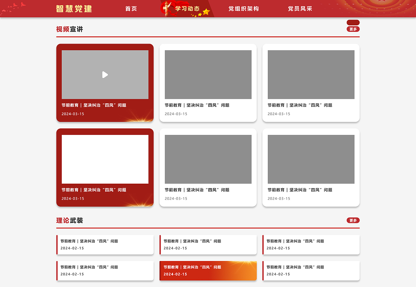The height and width of the screenshot is (287, 416).
Task: Open the 学习动态 navigation tab
Action: (x=188, y=9)
